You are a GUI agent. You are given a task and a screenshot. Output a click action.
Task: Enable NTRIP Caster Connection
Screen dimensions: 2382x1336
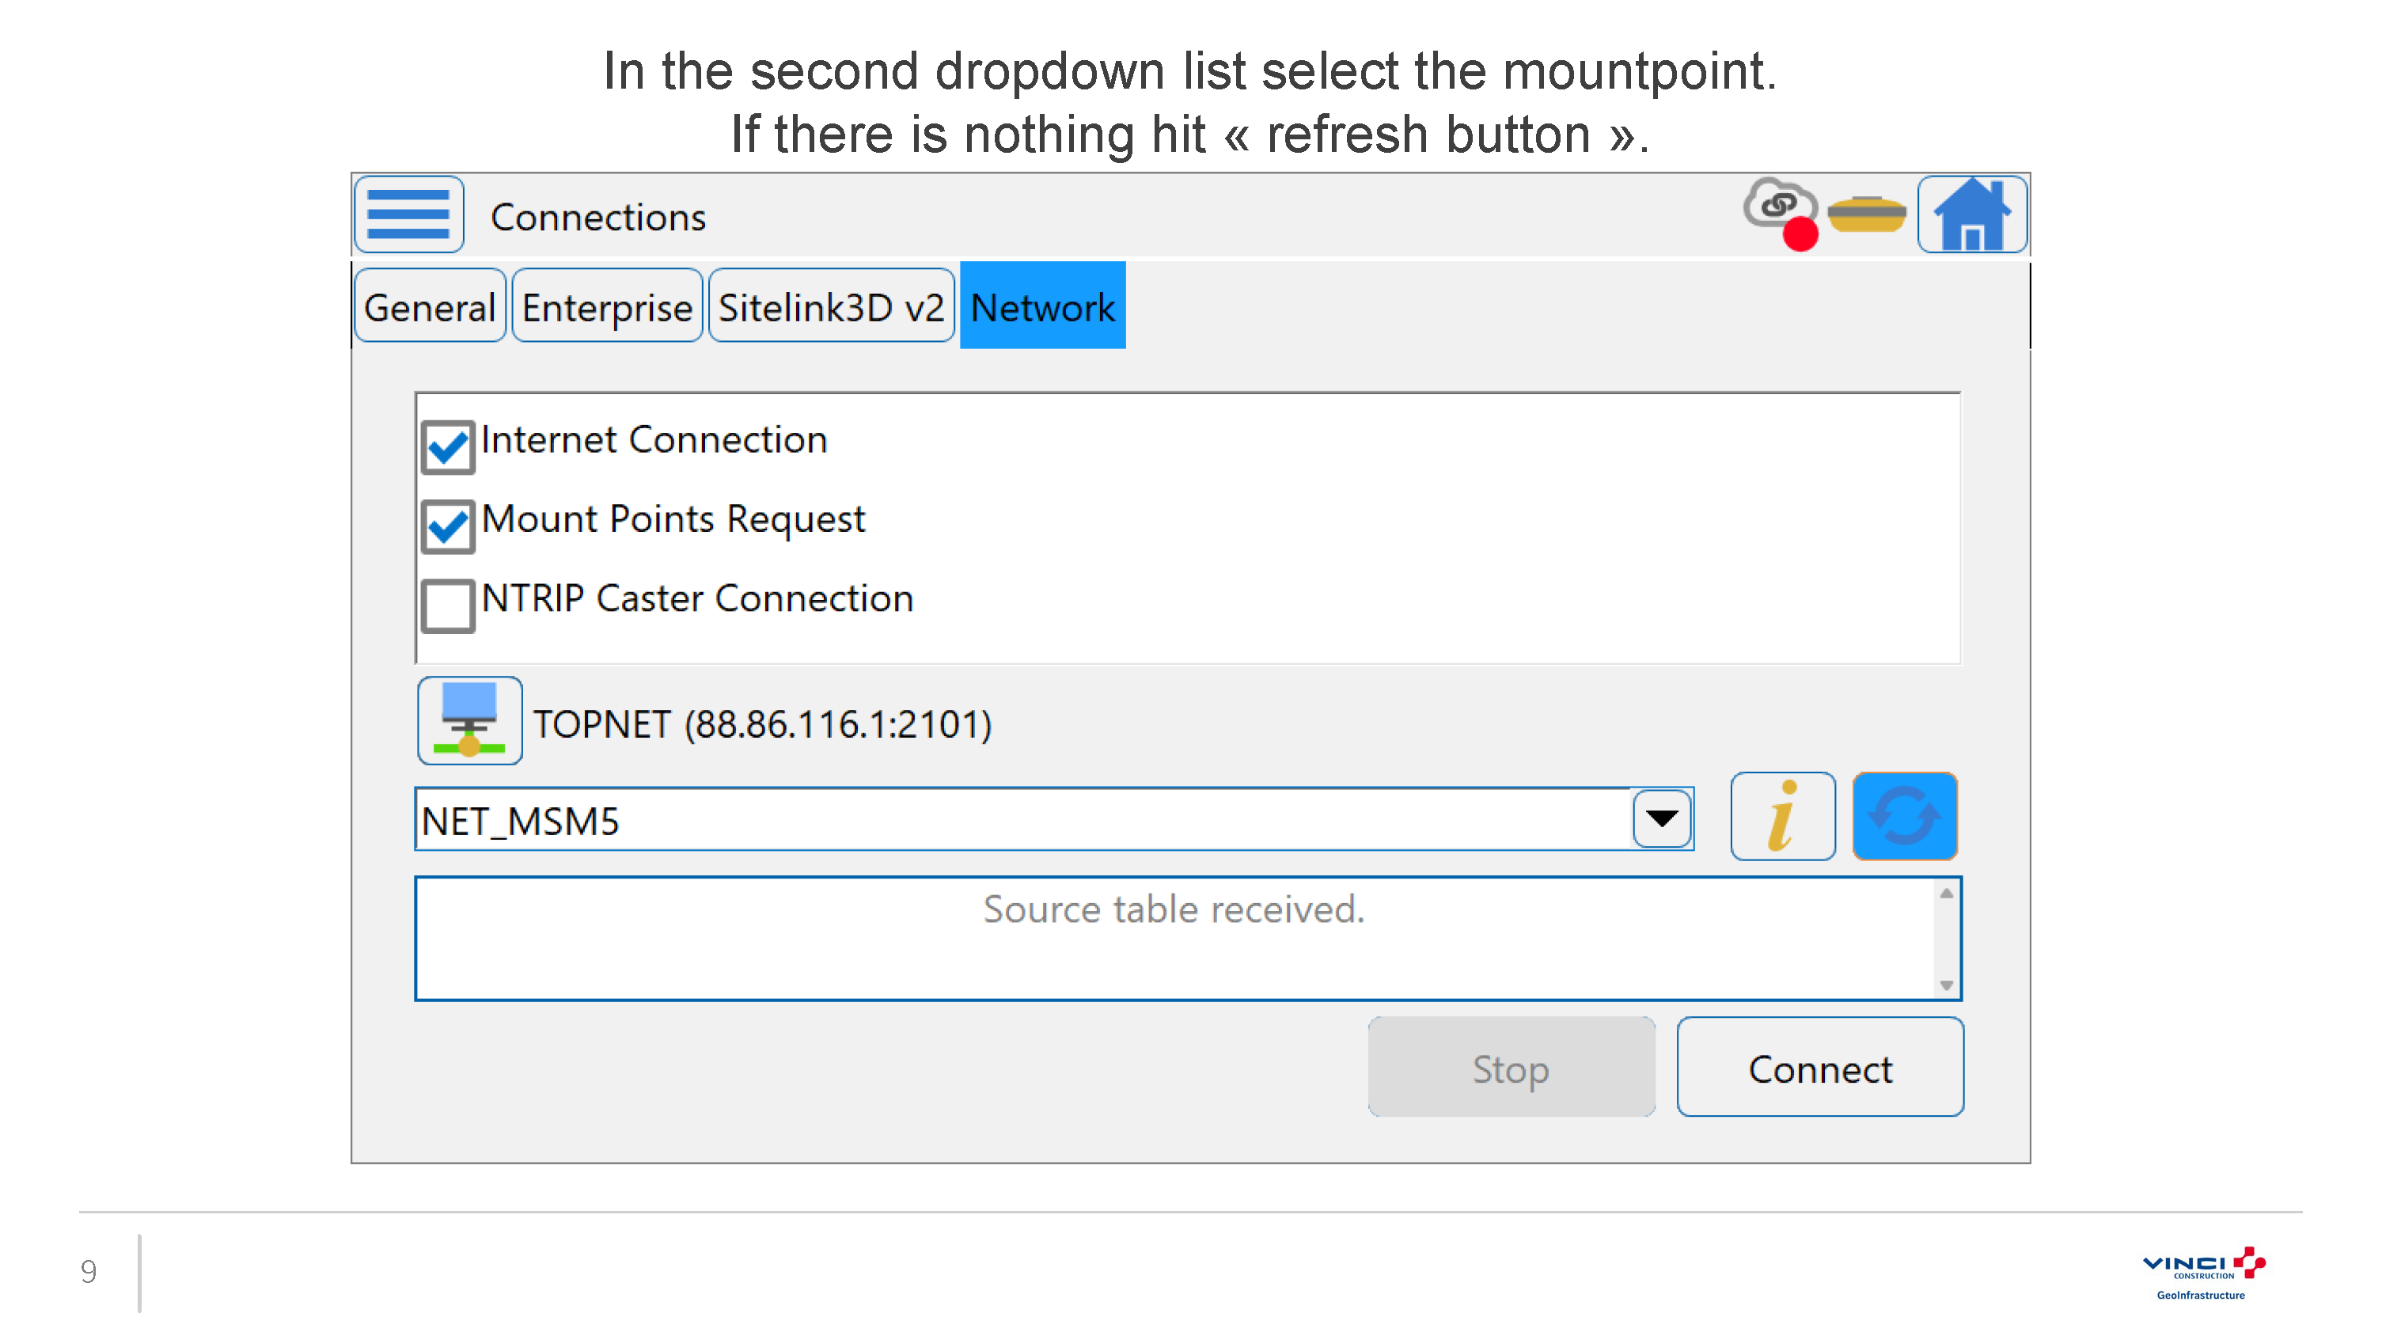point(449,606)
